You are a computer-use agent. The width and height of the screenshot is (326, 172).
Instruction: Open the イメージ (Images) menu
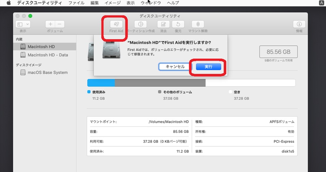pos(112,3)
